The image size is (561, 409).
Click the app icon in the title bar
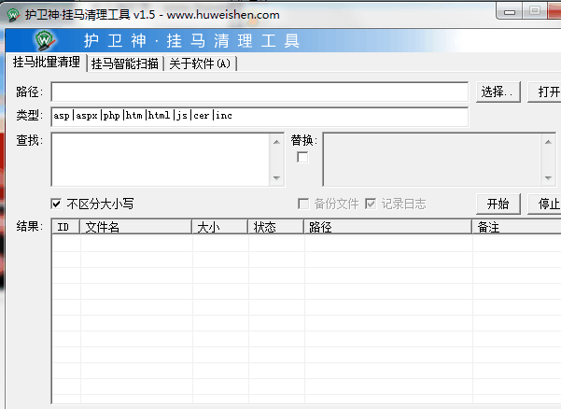(12, 14)
